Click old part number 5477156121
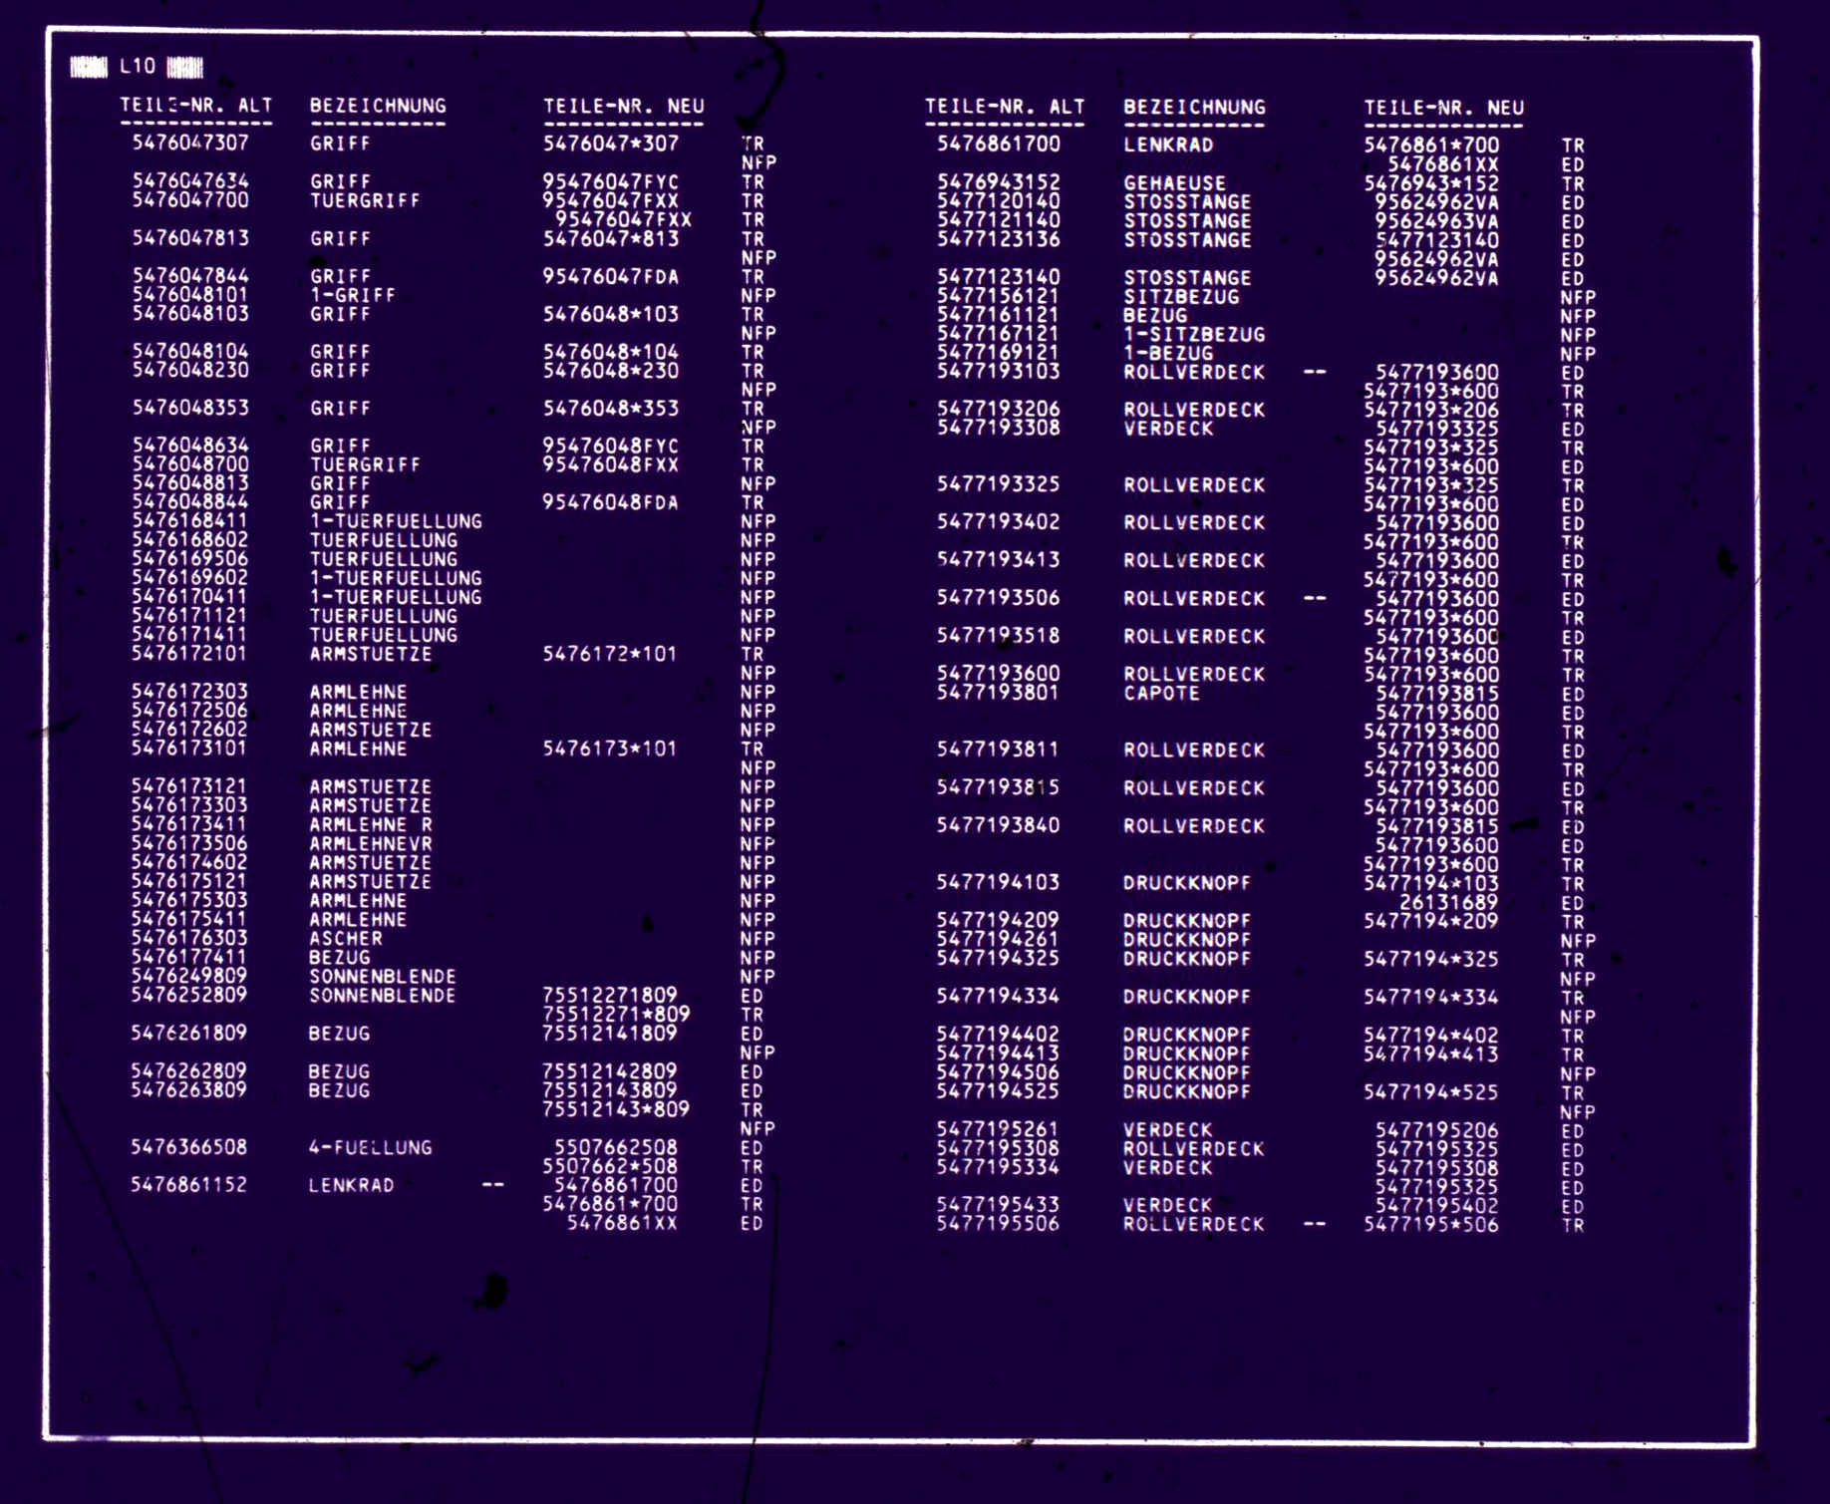Viewport: 1830px width, 1504px height. pos(999,296)
